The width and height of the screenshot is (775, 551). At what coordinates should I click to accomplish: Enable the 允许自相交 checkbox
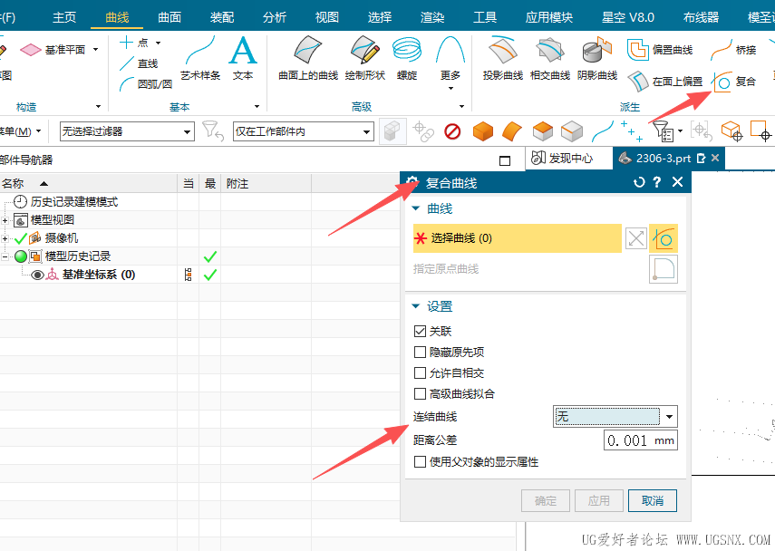coord(420,372)
